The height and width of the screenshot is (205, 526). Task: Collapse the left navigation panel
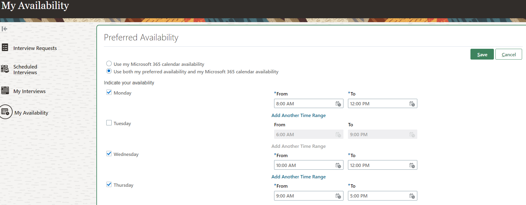click(x=5, y=29)
